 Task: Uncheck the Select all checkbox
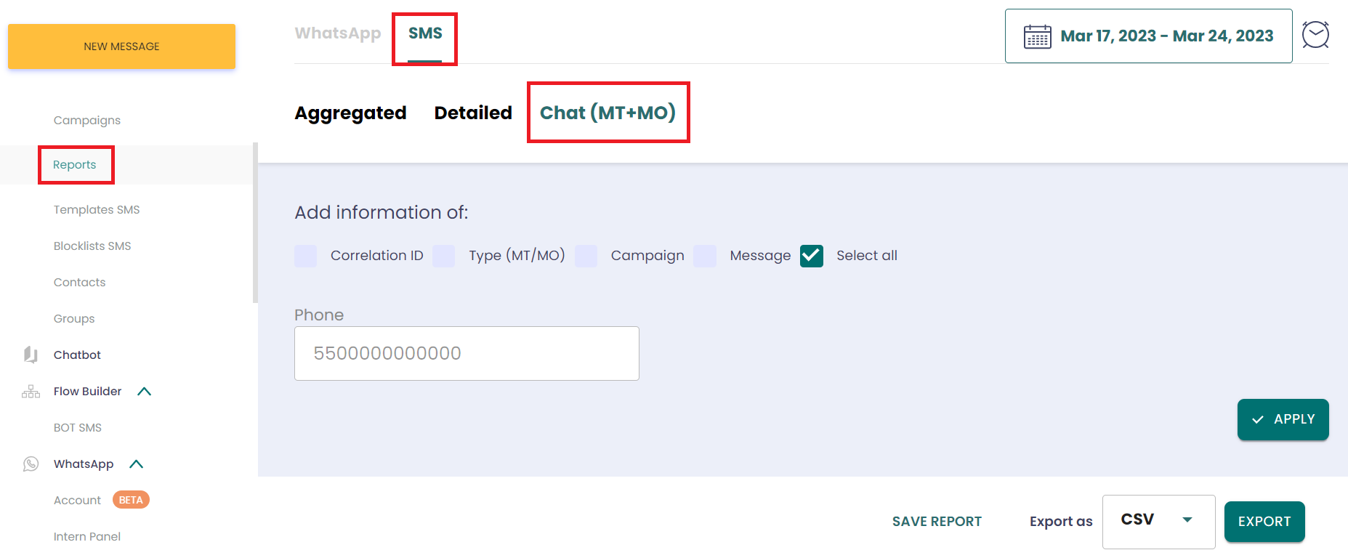(812, 256)
